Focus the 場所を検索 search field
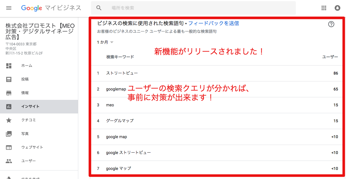Image resolution: width=346 pixels, height=179 pixels. (x=193, y=8)
